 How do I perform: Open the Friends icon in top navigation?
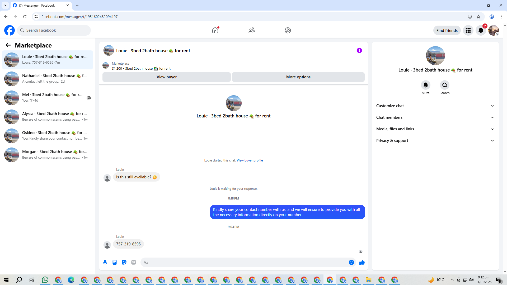click(x=252, y=30)
